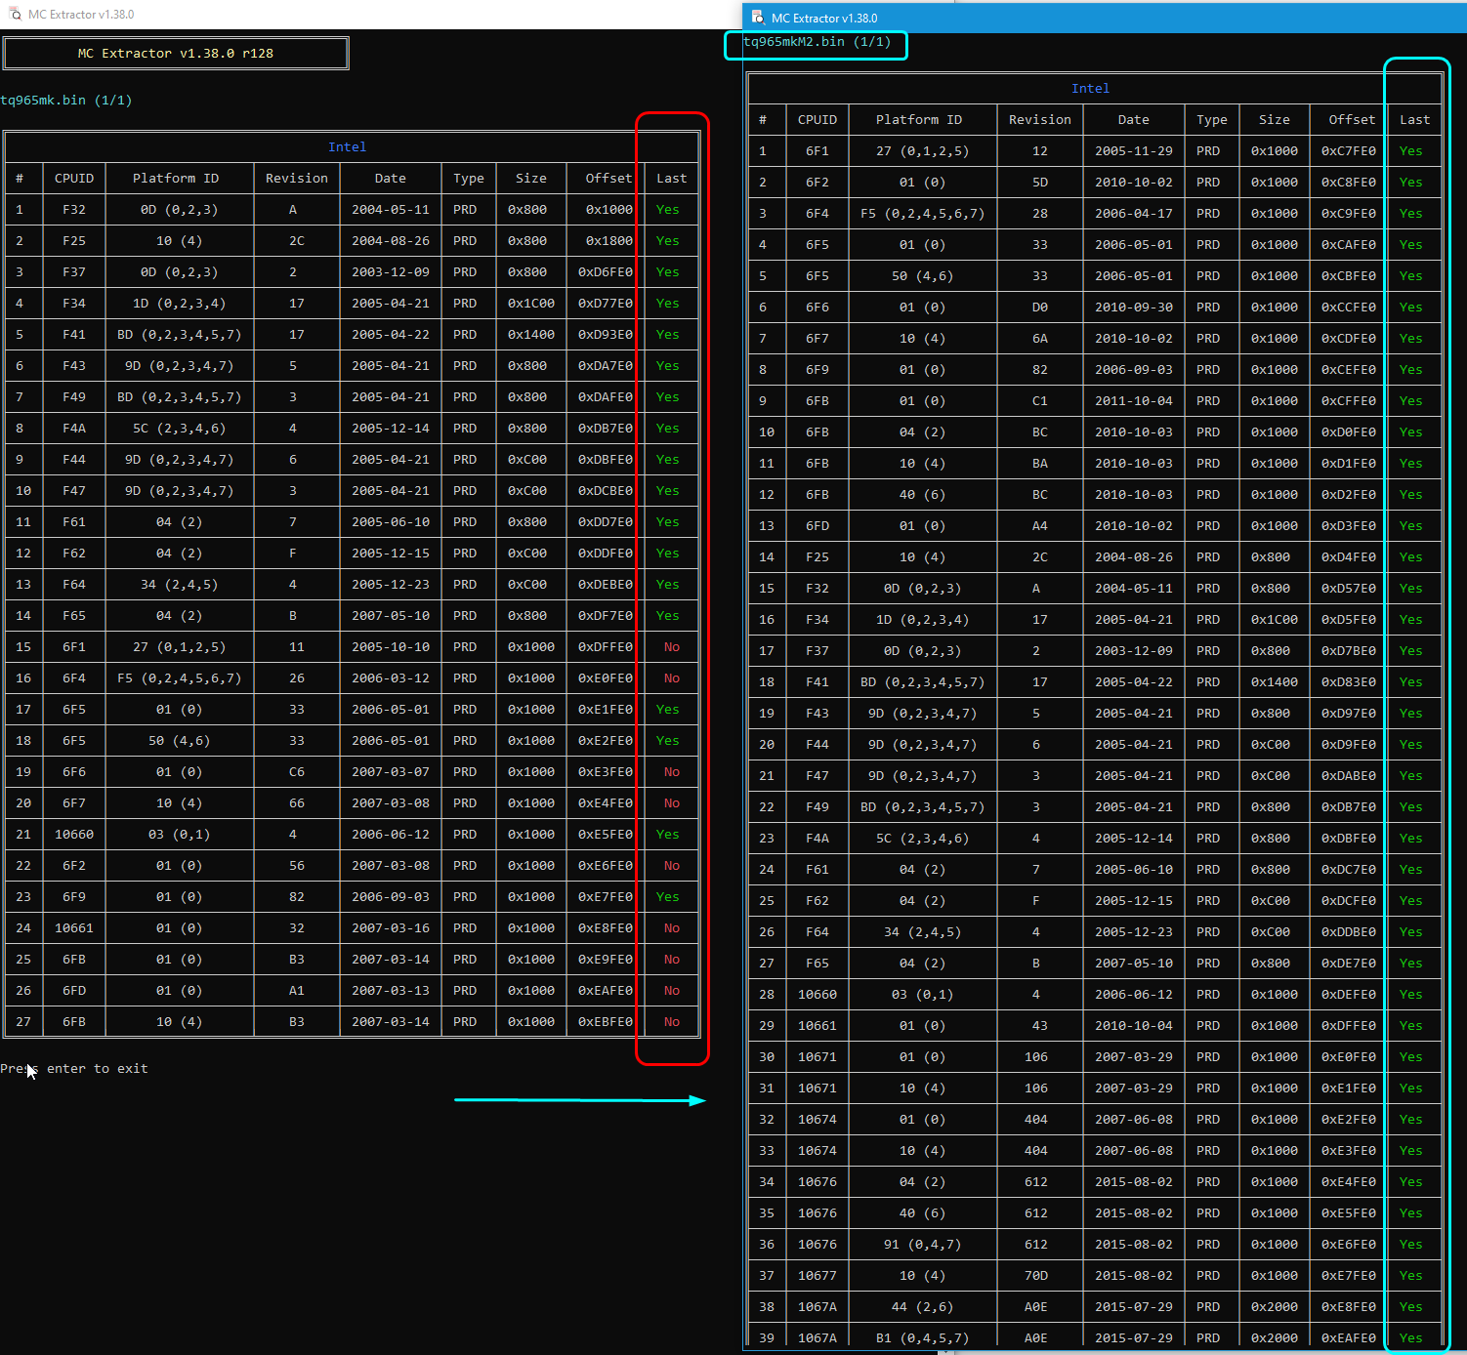Click date '2005-10-10' in left window

pos(391,647)
